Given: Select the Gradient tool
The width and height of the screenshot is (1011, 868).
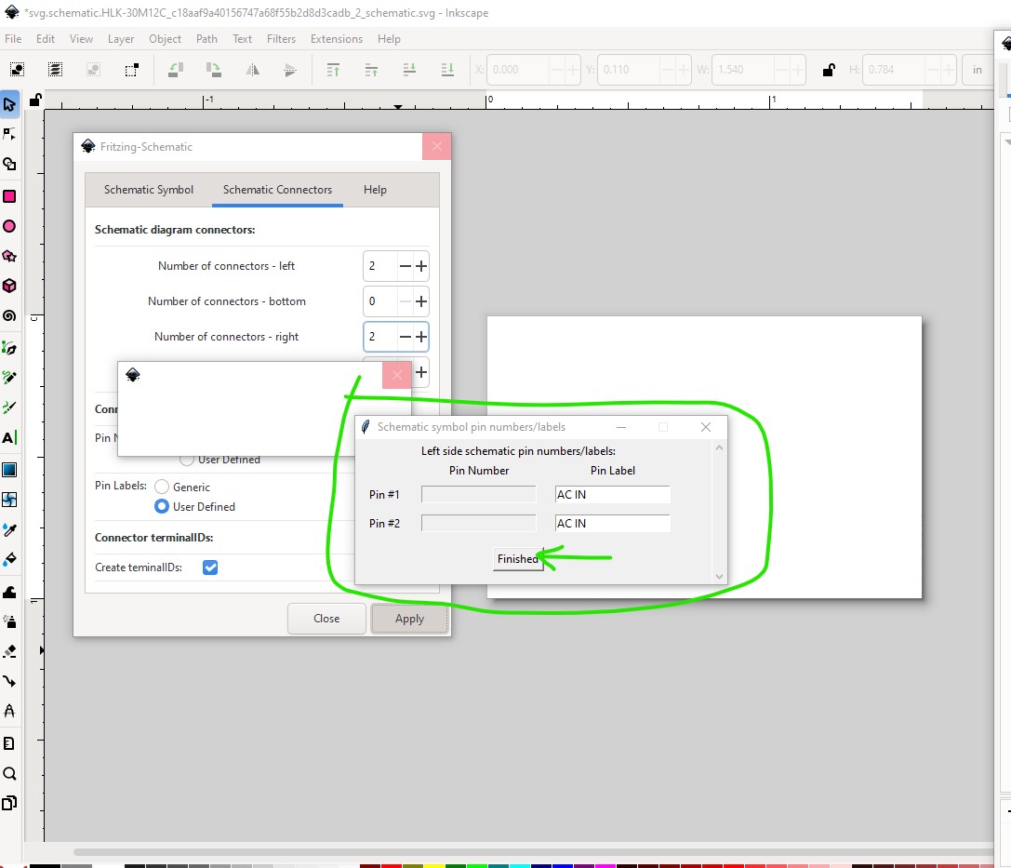Looking at the screenshot, I should click(x=9, y=470).
